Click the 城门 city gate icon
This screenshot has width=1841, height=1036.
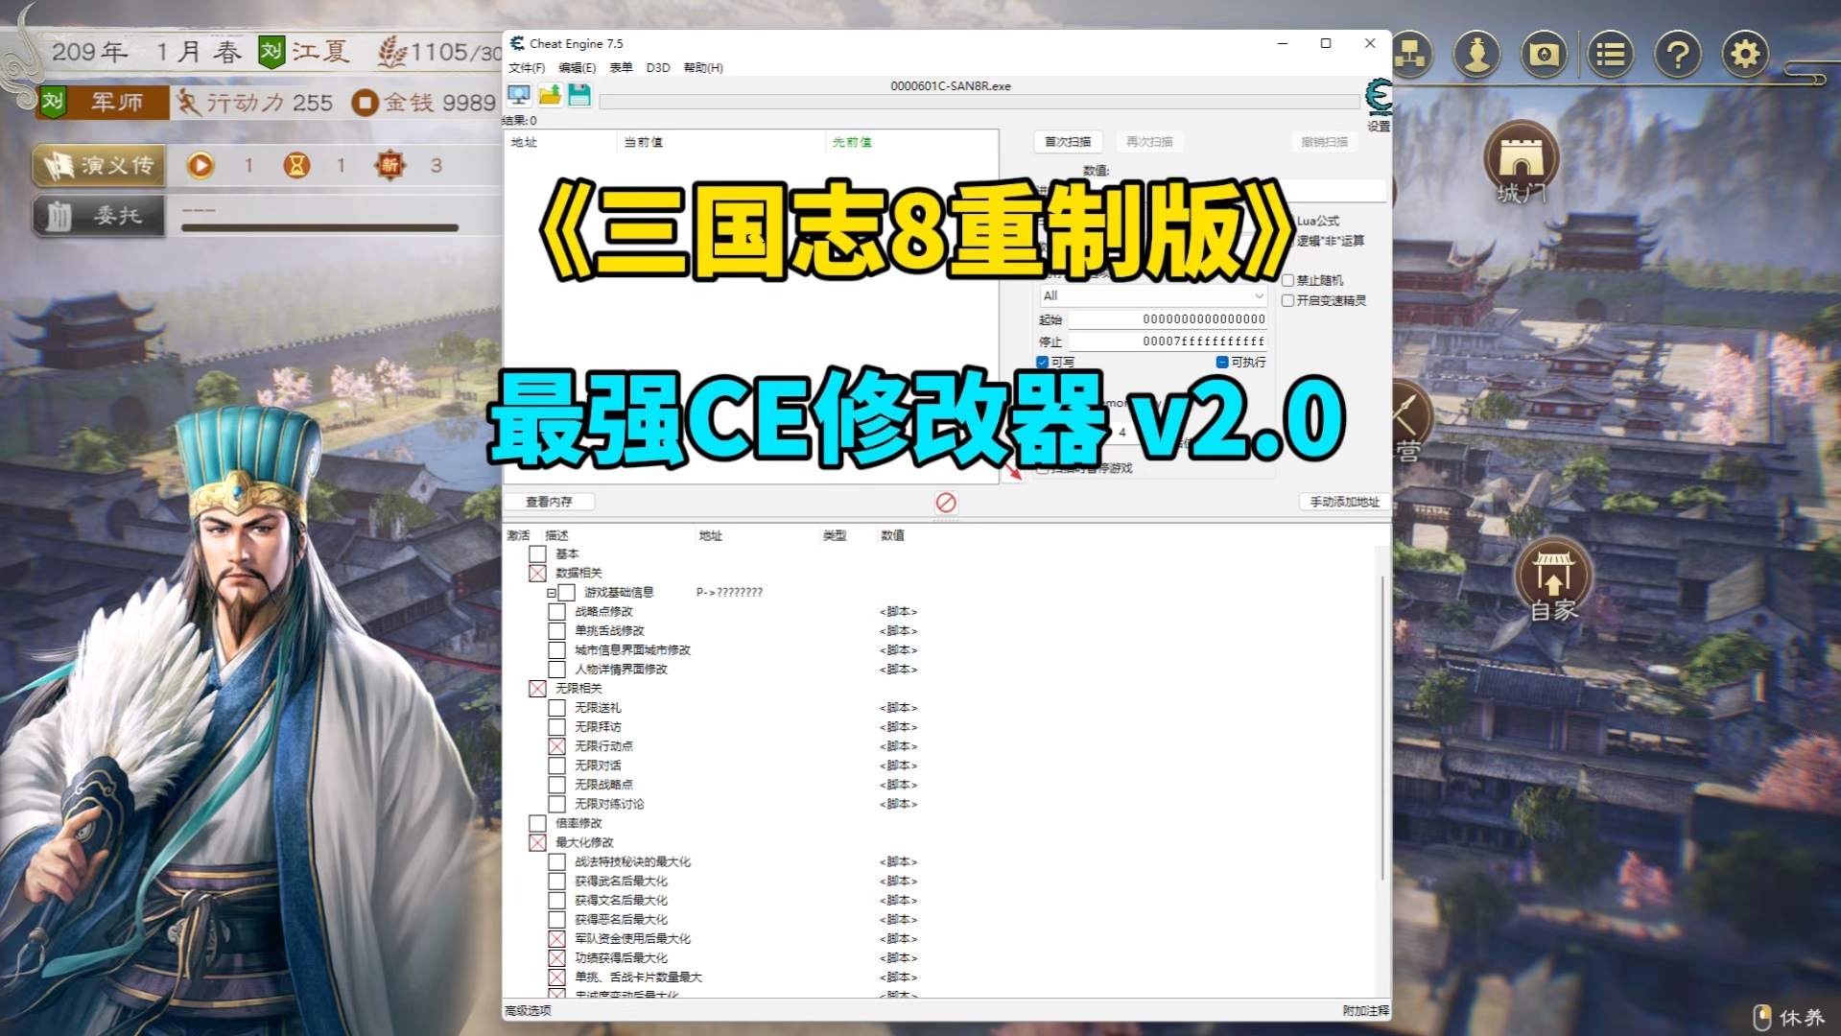pos(1522,161)
